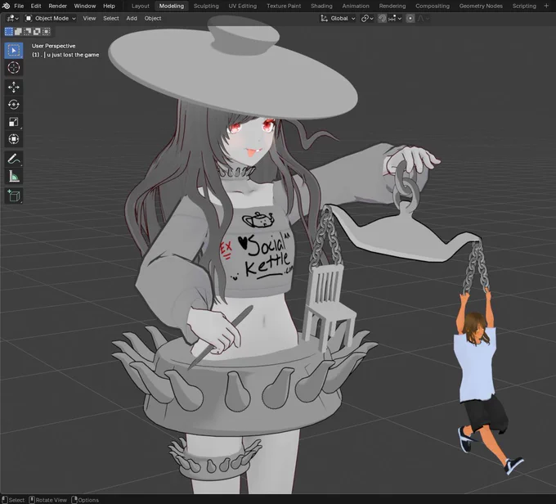Toggle proportional editing button
556x504 pixels.
coord(410,19)
